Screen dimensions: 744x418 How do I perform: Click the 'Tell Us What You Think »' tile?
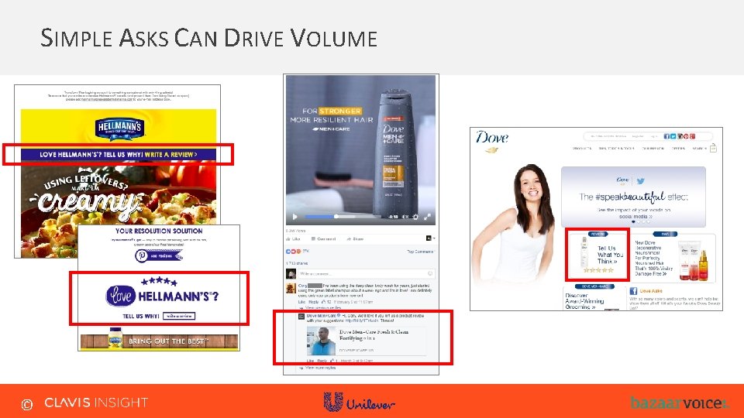pos(598,255)
